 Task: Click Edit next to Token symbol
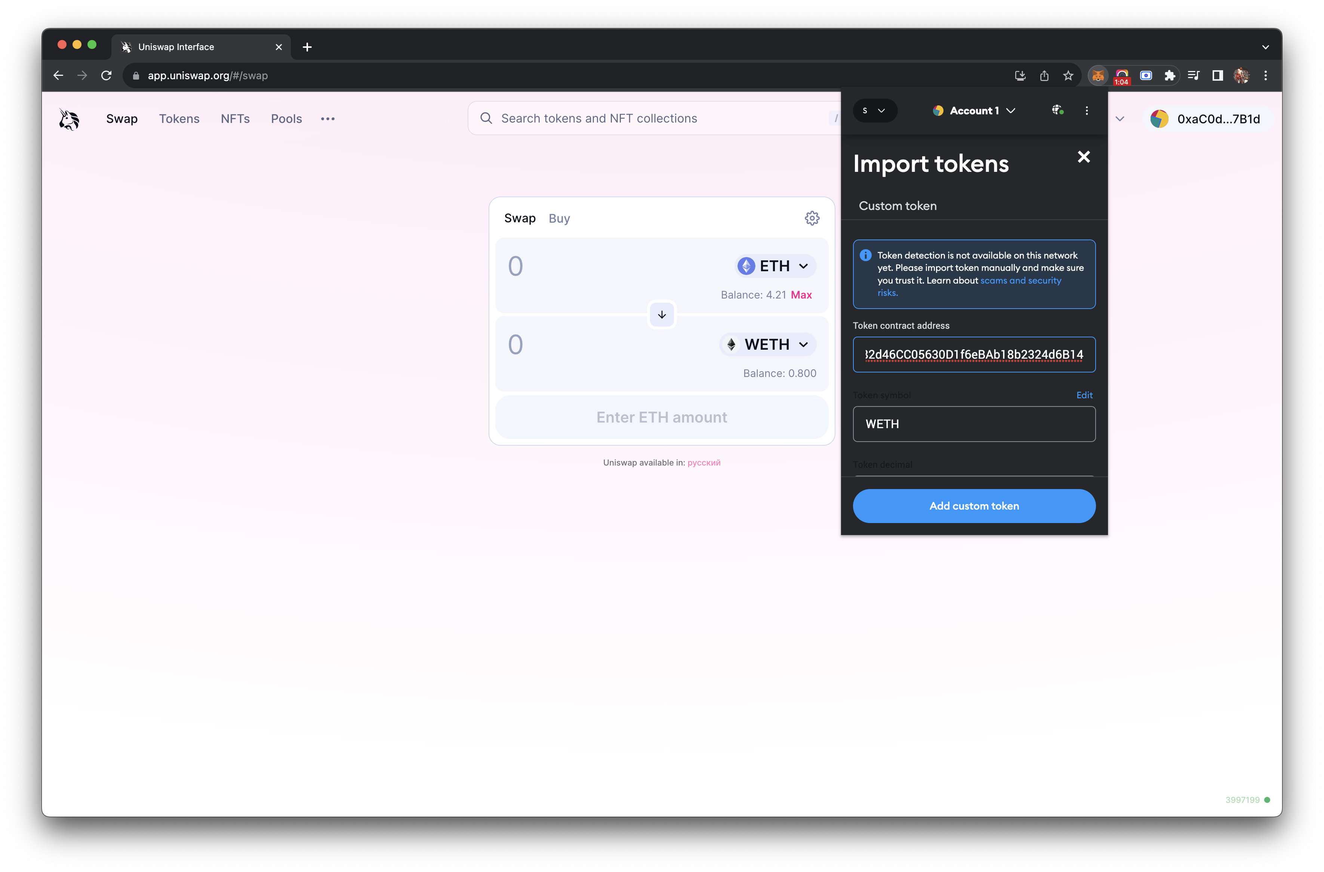(1084, 395)
